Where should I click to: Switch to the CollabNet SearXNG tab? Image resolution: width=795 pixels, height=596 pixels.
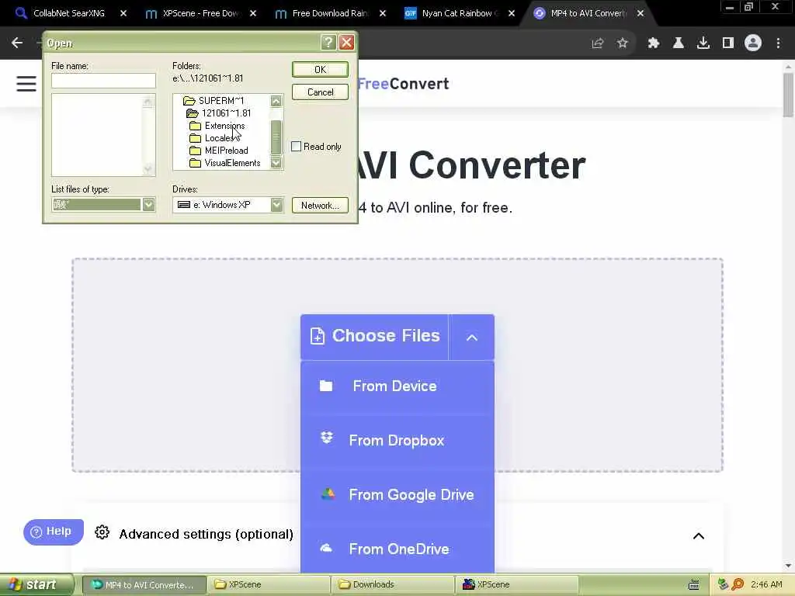69,13
